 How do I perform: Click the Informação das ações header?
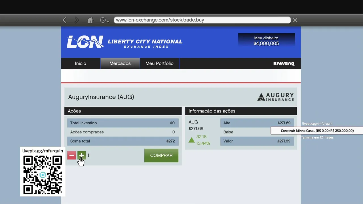pos(241,111)
